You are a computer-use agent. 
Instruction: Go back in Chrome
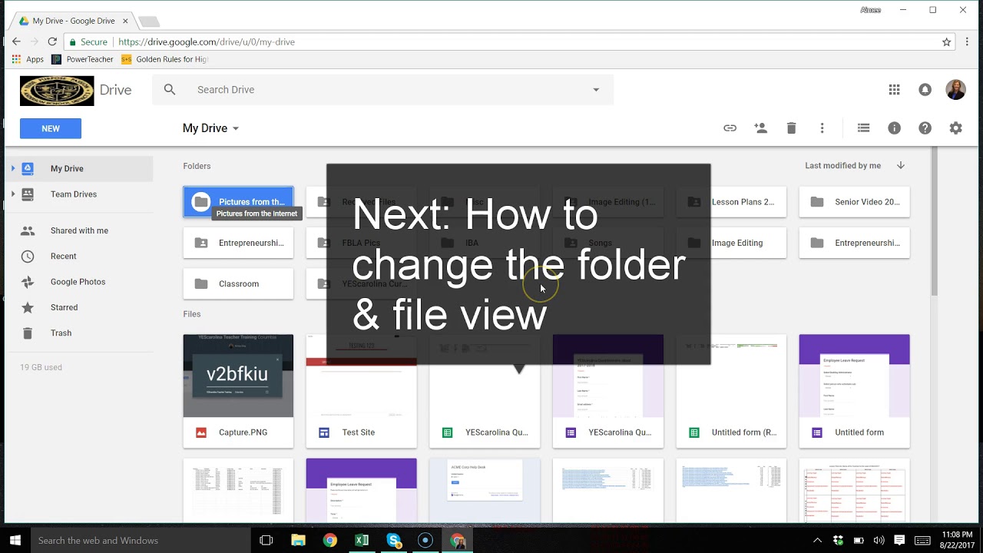click(16, 41)
